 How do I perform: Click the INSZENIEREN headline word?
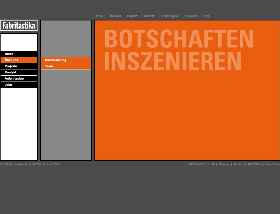pyautogui.click(x=173, y=61)
